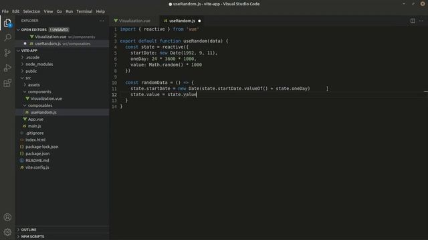
Task: Click the '1 UNSAVED' badge in Open Editors
Action: (59, 29)
